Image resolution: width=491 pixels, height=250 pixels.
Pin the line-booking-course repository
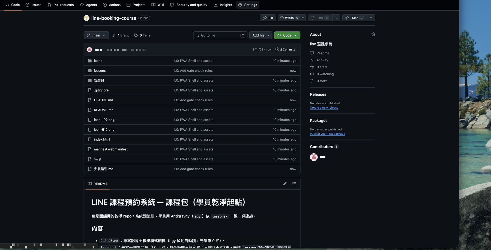pyautogui.click(x=268, y=18)
